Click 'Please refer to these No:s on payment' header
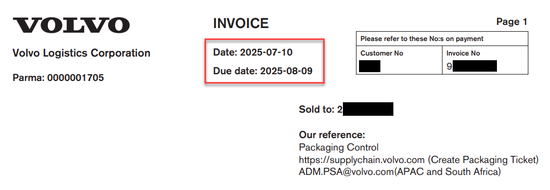This screenshot has width=550, height=190. click(421, 39)
